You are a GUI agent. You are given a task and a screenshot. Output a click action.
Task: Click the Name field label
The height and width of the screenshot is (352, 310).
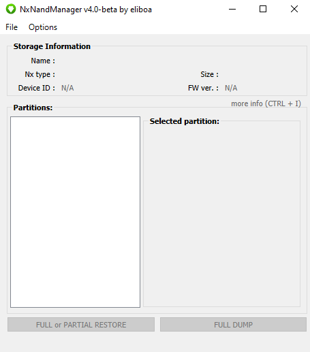click(x=43, y=61)
